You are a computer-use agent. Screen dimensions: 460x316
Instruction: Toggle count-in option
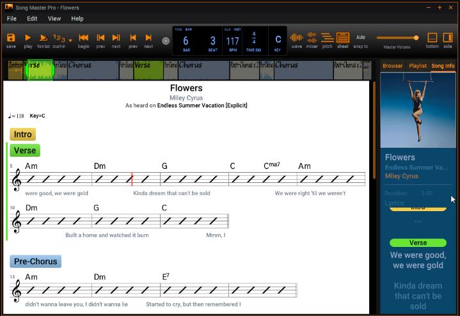tap(59, 40)
